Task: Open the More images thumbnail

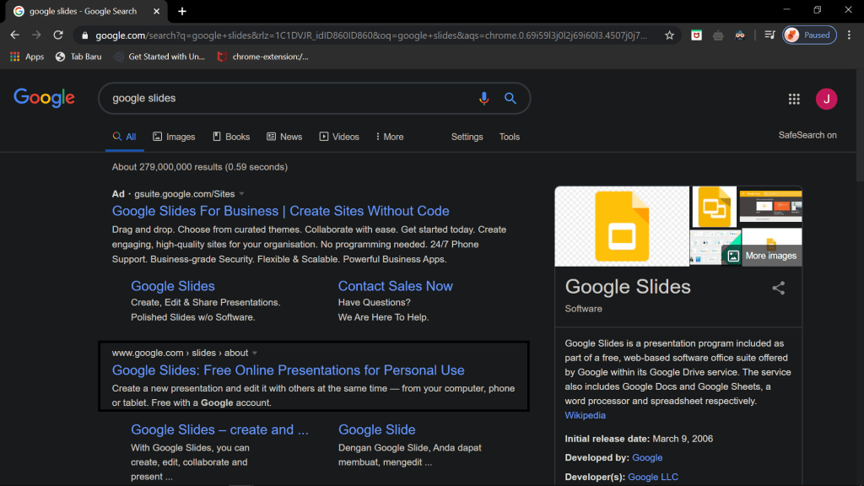Action: pos(763,256)
